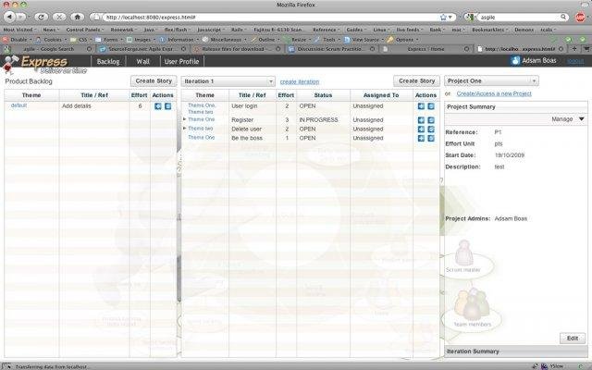Click the Add details backlog story title
Viewport: 592px width, 370px height.
(76, 106)
